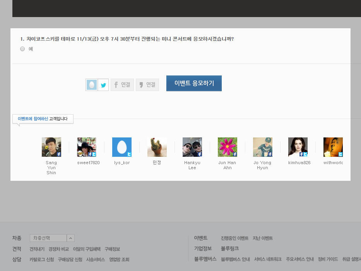The width and height of the screenshot is (361, 271).
Task: Go to 지난 이벤트 link
Action: (263, 238)
